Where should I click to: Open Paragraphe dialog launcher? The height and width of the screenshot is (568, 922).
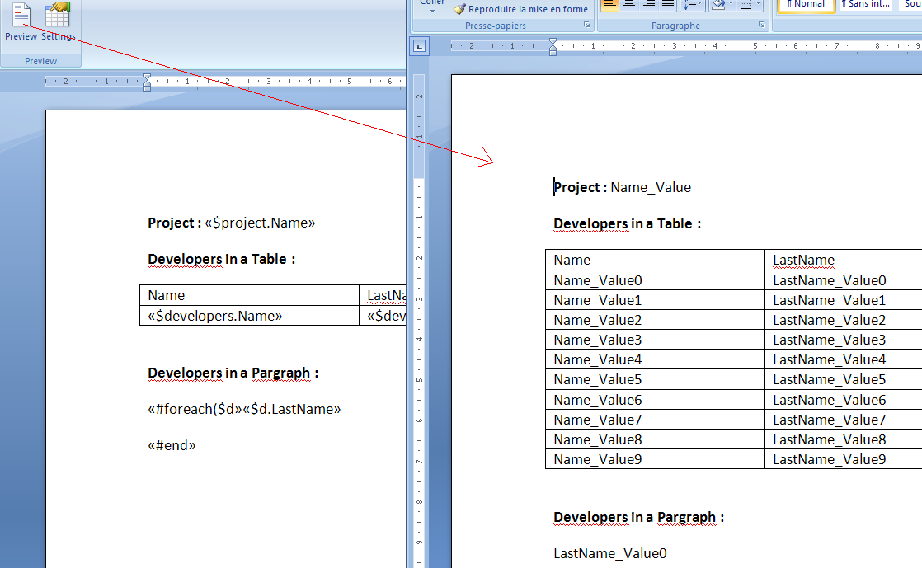(761, 26)
